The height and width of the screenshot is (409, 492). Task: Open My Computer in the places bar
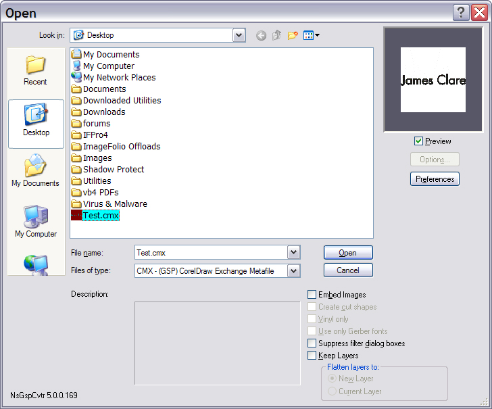click(x=35, y=222)
